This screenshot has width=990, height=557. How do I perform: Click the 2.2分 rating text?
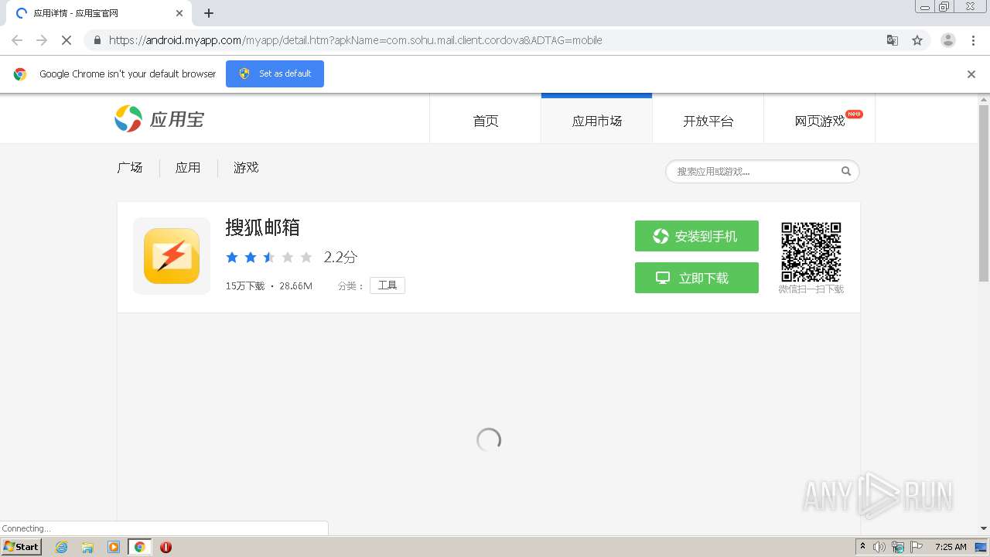[340, 257]
